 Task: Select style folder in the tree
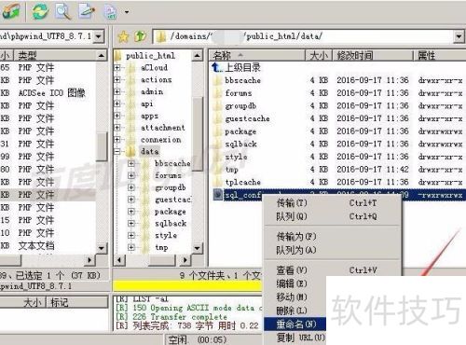point(166,235)
